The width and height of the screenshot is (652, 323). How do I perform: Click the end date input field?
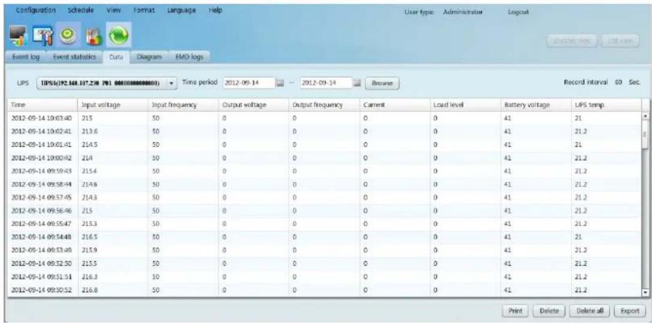pyautogui.click(x=325, y=83)
